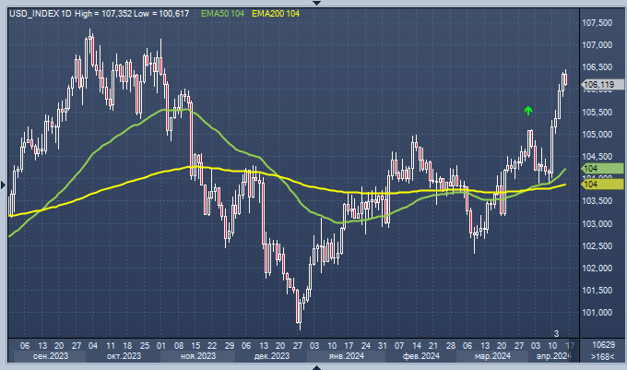Image resolution: width=627 pixels, height=370 pixels.
Task: Click the green EMA50 value tag
Action: pos(589,171)
